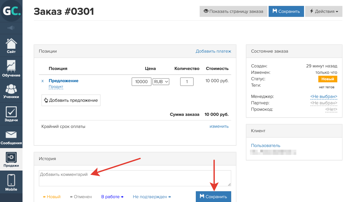The height and width of the screenshot is (202, 345).
Task: Click the top Сохранить button
Action: [x=286, y=11]
